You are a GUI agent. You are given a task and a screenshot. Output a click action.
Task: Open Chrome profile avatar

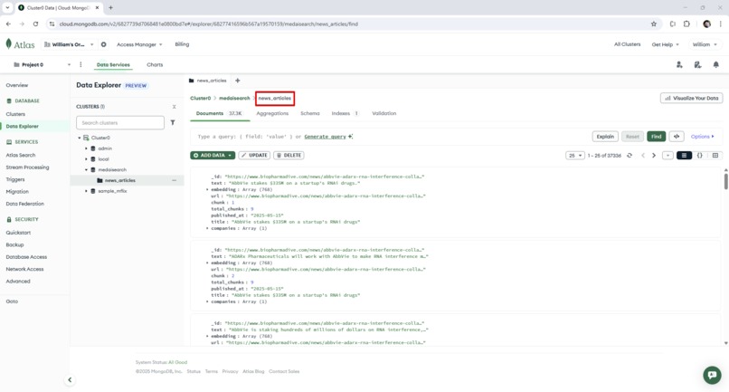(706, 24)
